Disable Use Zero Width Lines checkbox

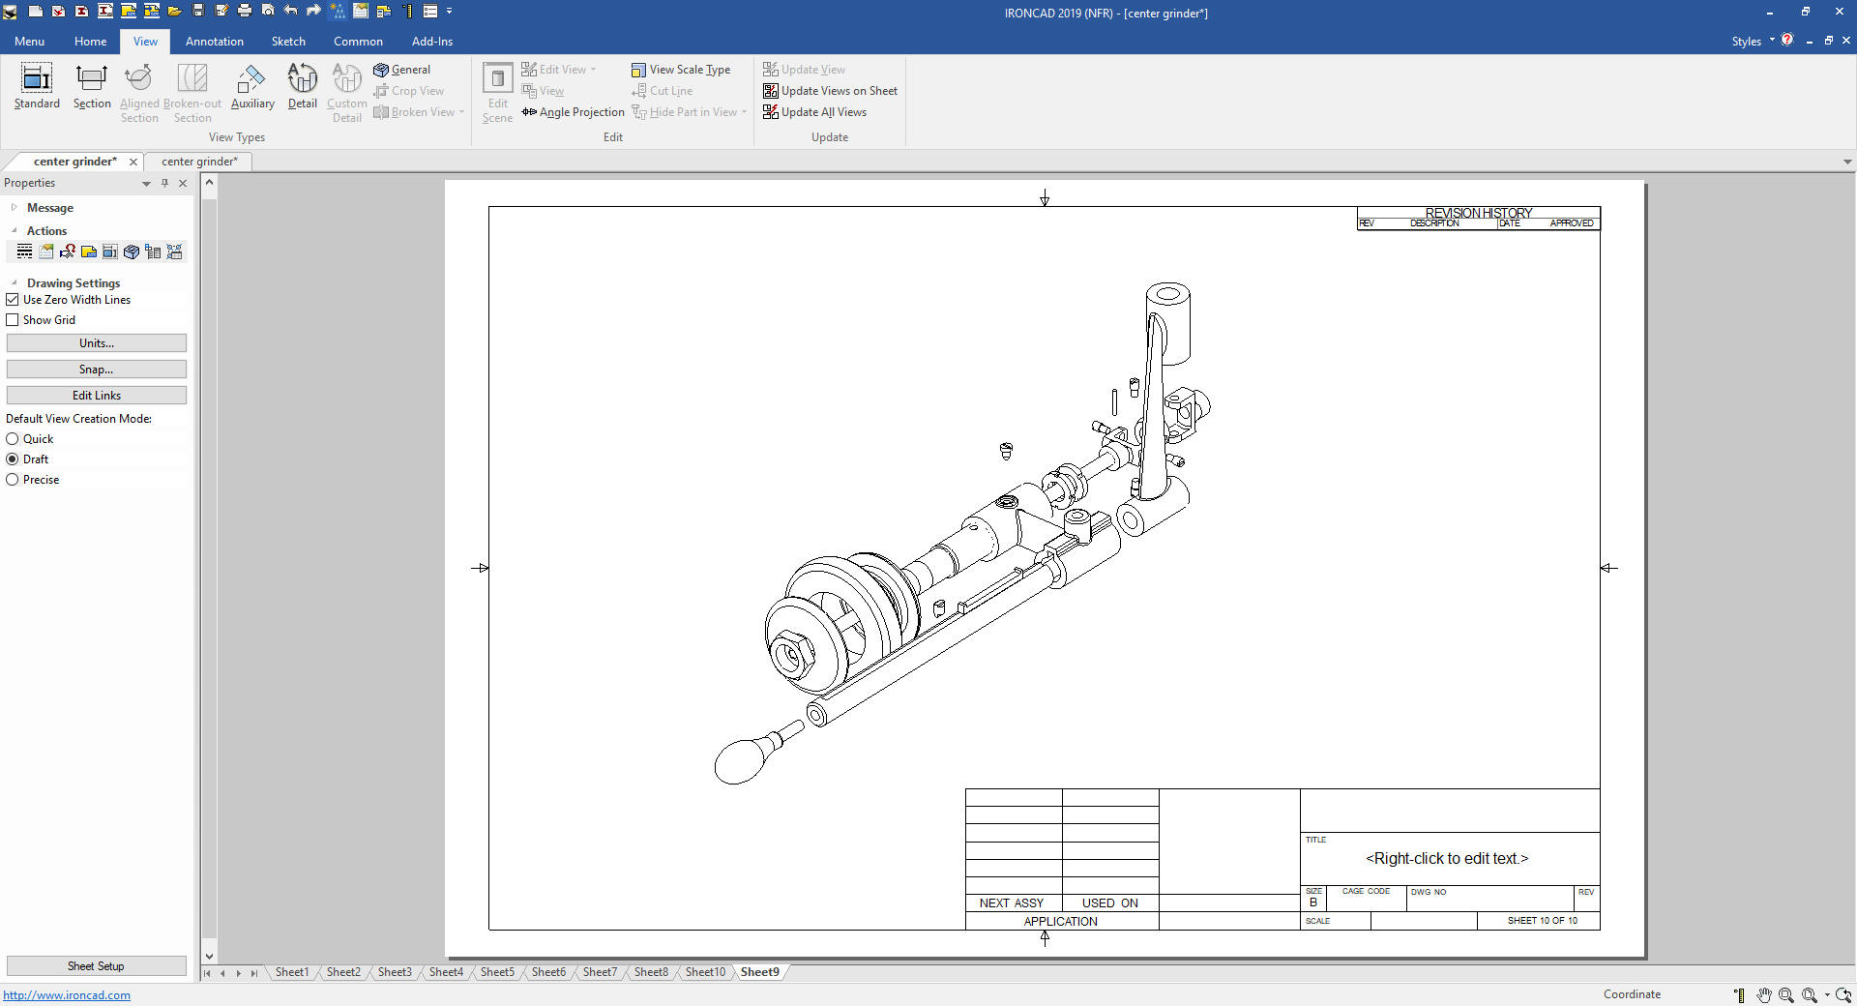tap(13, 300)
